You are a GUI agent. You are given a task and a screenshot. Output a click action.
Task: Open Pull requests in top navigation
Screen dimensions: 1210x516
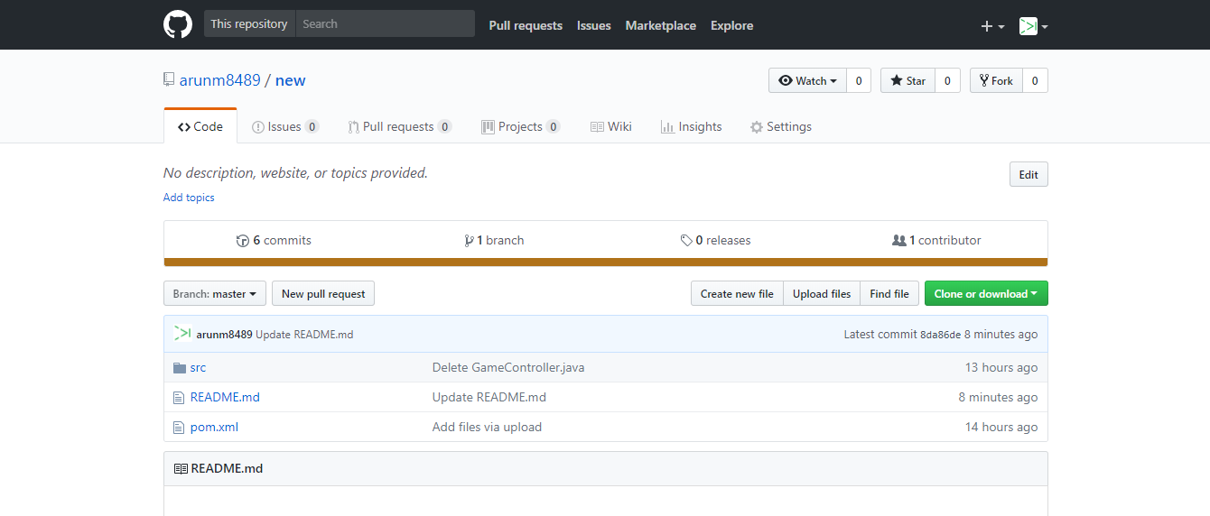tap(526, 25)
